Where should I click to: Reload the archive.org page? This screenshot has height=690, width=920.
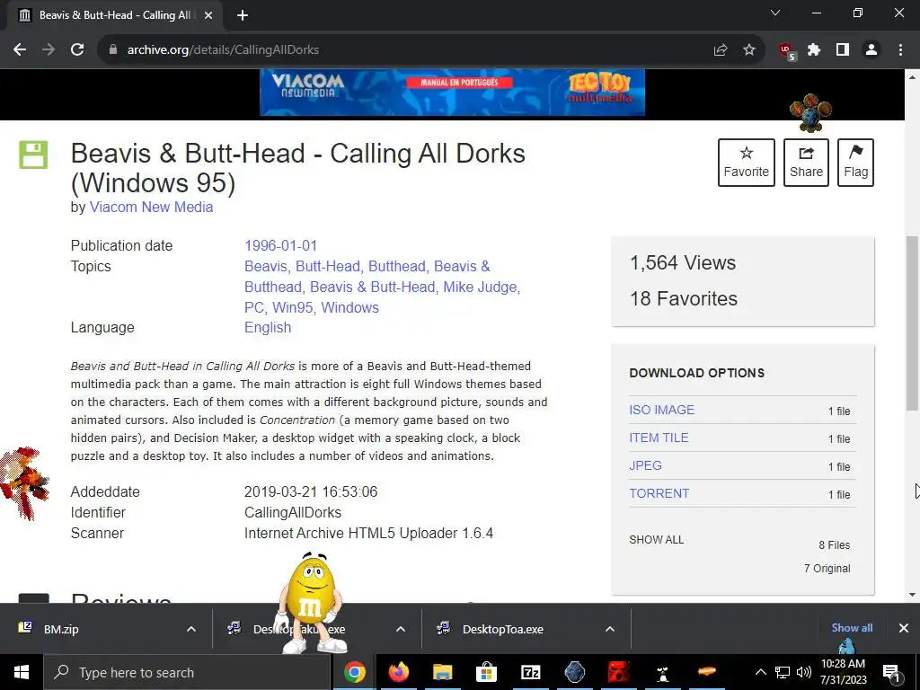77,50
